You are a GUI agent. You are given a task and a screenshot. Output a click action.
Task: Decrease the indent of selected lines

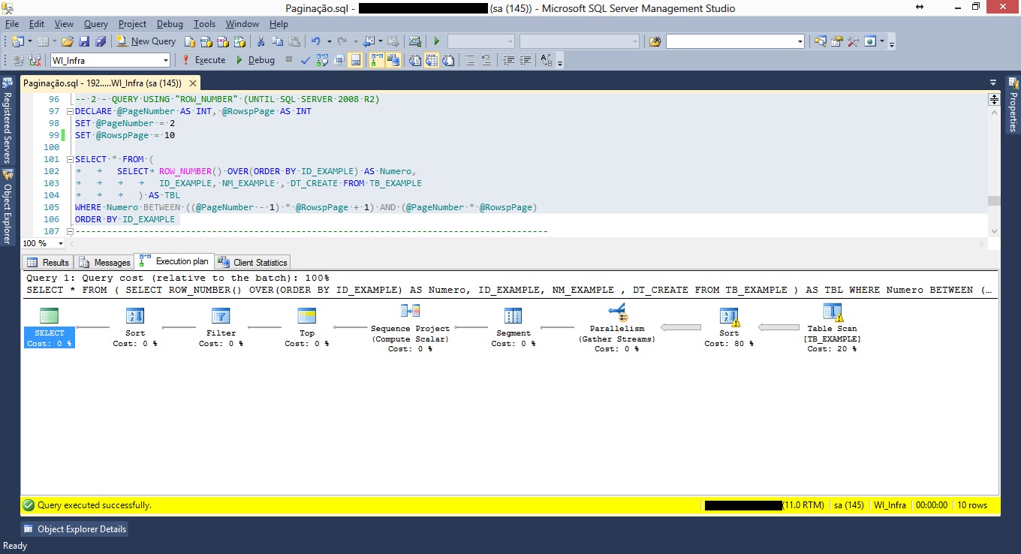click(x=509, y=60)
